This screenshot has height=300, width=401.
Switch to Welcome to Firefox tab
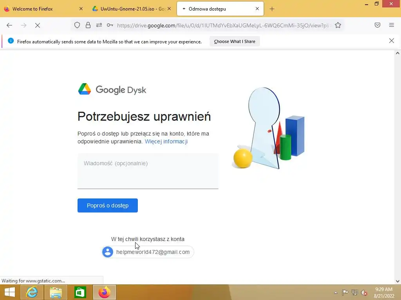point(44,9)
